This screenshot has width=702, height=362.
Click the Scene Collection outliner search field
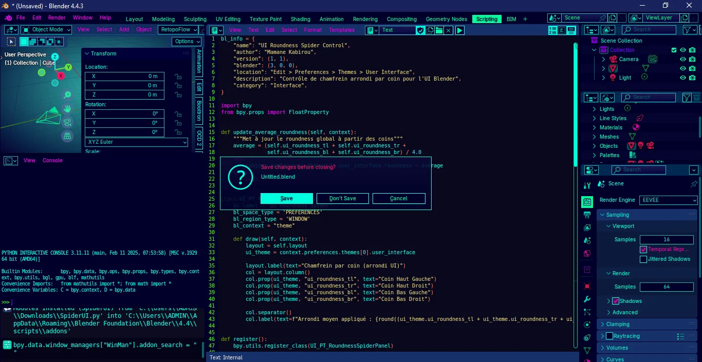pyautogui.click(x=649, y=30)
